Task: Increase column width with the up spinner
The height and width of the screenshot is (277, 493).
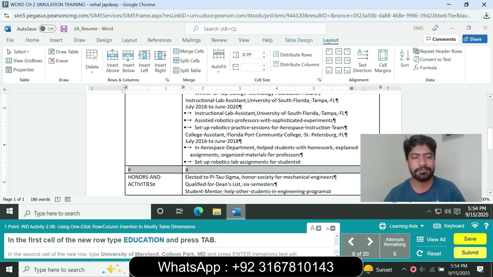Action: click(x=264, y=65)
